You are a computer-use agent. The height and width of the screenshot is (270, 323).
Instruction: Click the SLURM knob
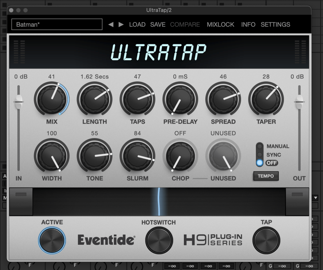click(137, 156)
